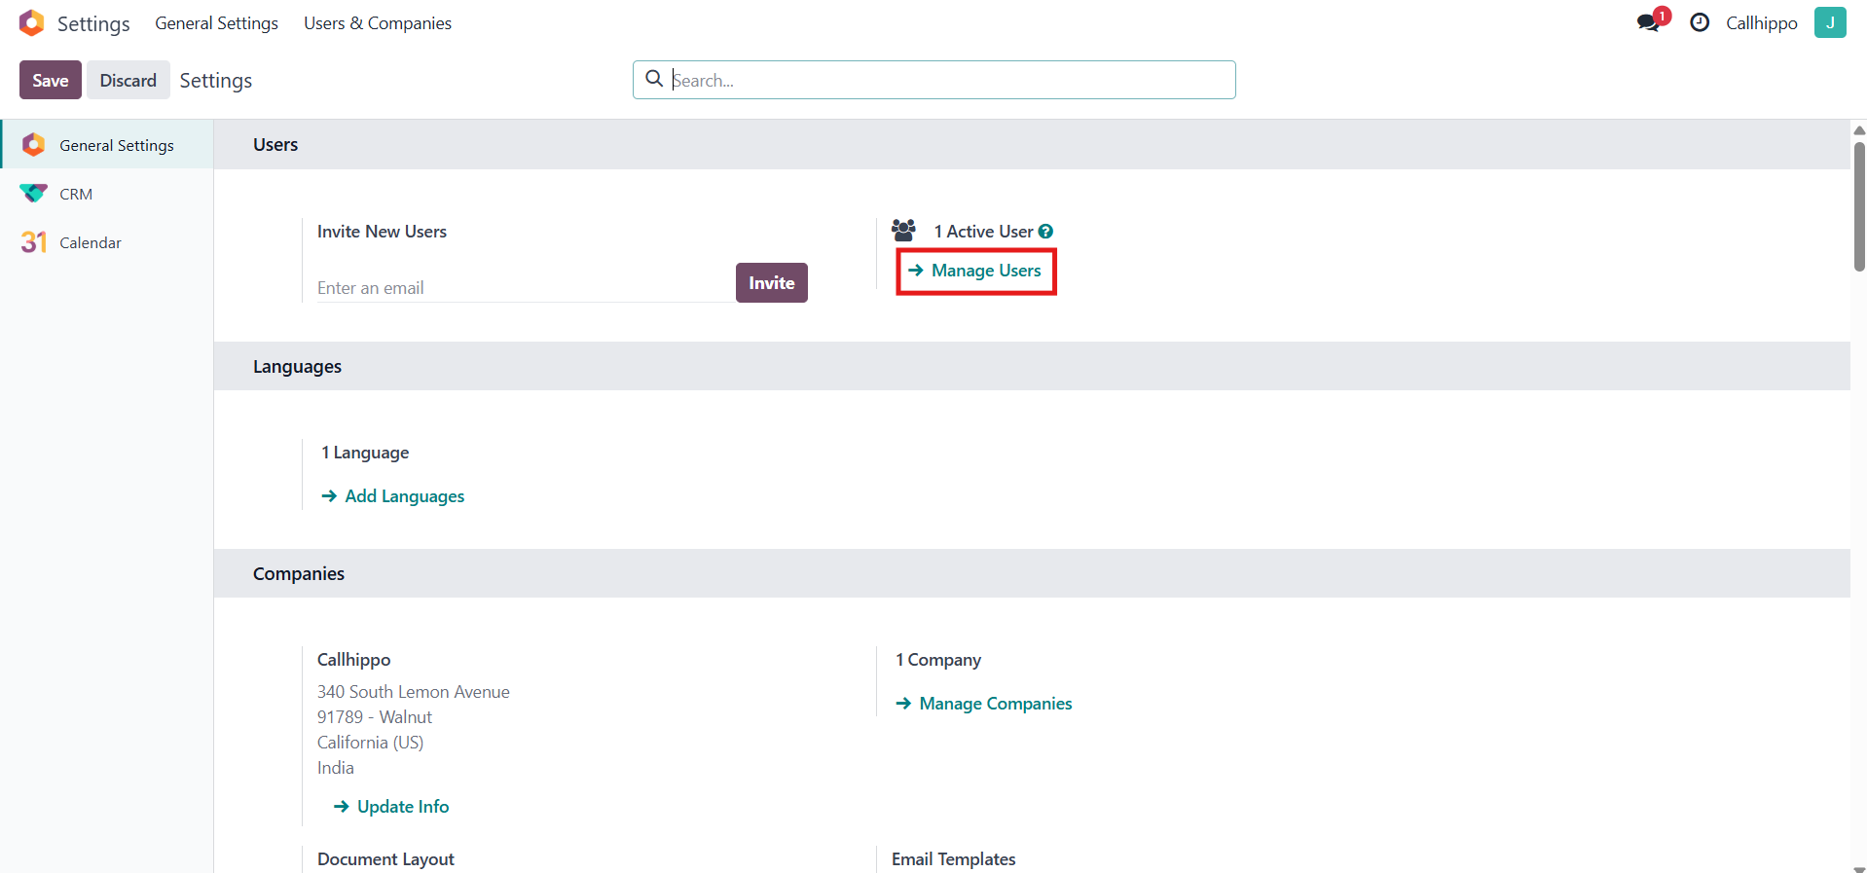1867x873 pixels.
Task: Open the Callhippo company switcher
Action: 1761,22
